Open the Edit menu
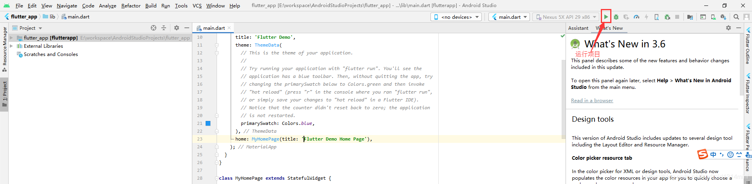 click(x=32, y=5)
